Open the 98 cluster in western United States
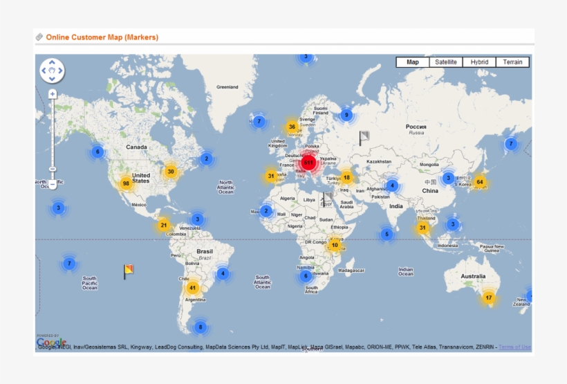The image size is (567, 384). pos(126,183)
